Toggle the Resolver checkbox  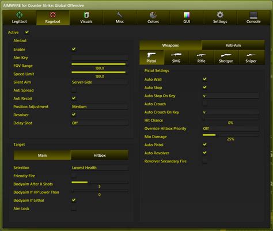[x=74, y=115]
